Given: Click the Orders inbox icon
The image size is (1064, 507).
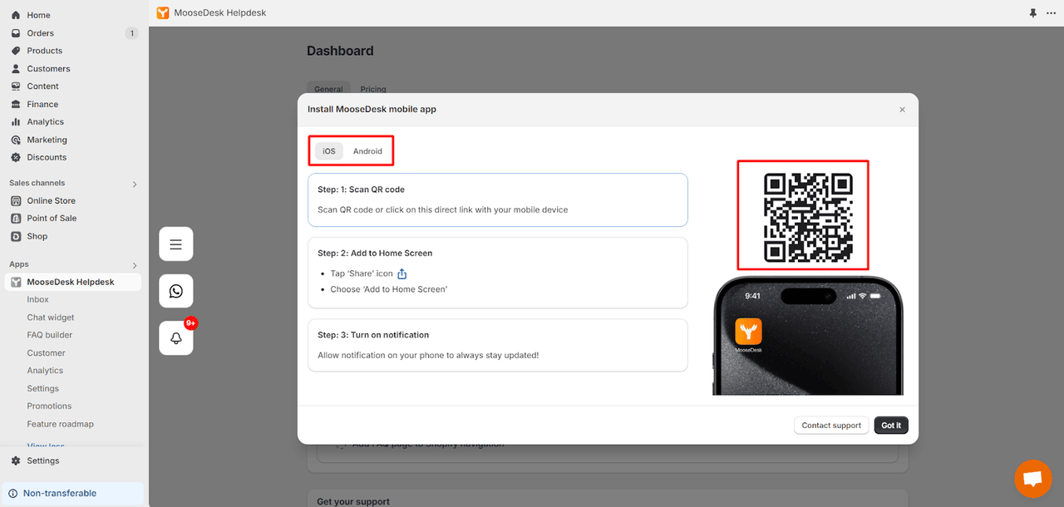Looking at the screenshot, I should [x=16, y=33].
